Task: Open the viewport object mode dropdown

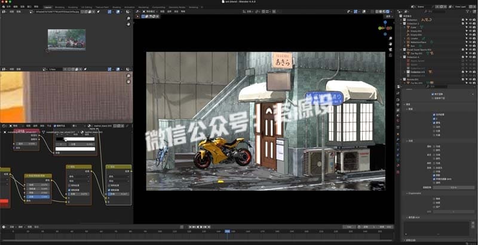Action: 149,11
